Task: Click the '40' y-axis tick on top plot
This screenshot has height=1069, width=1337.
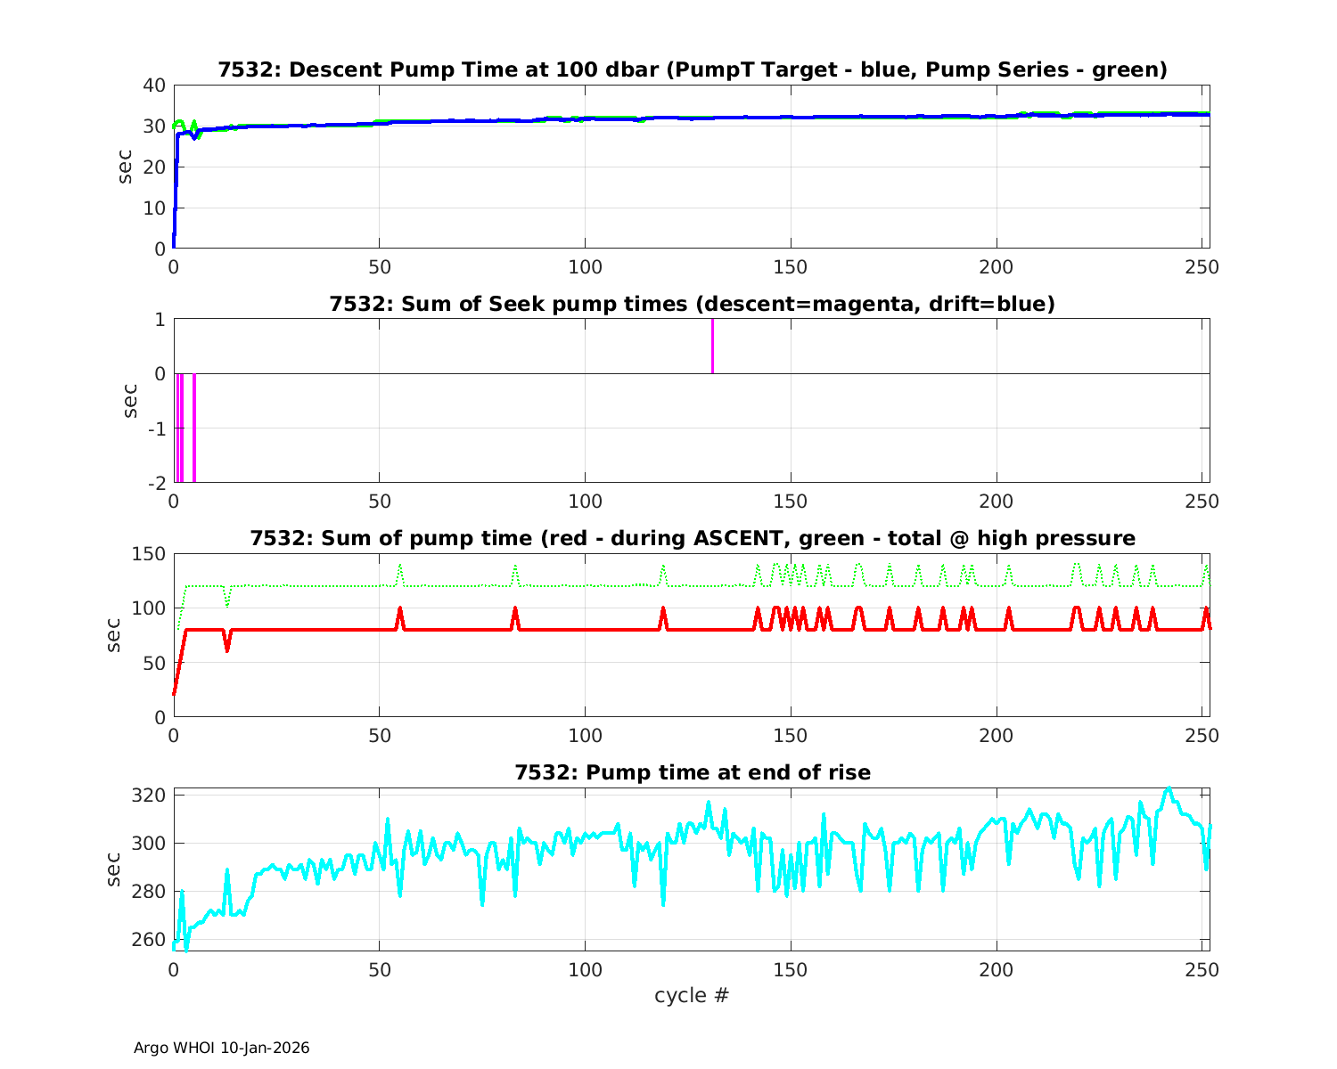Action: [154, 86]
